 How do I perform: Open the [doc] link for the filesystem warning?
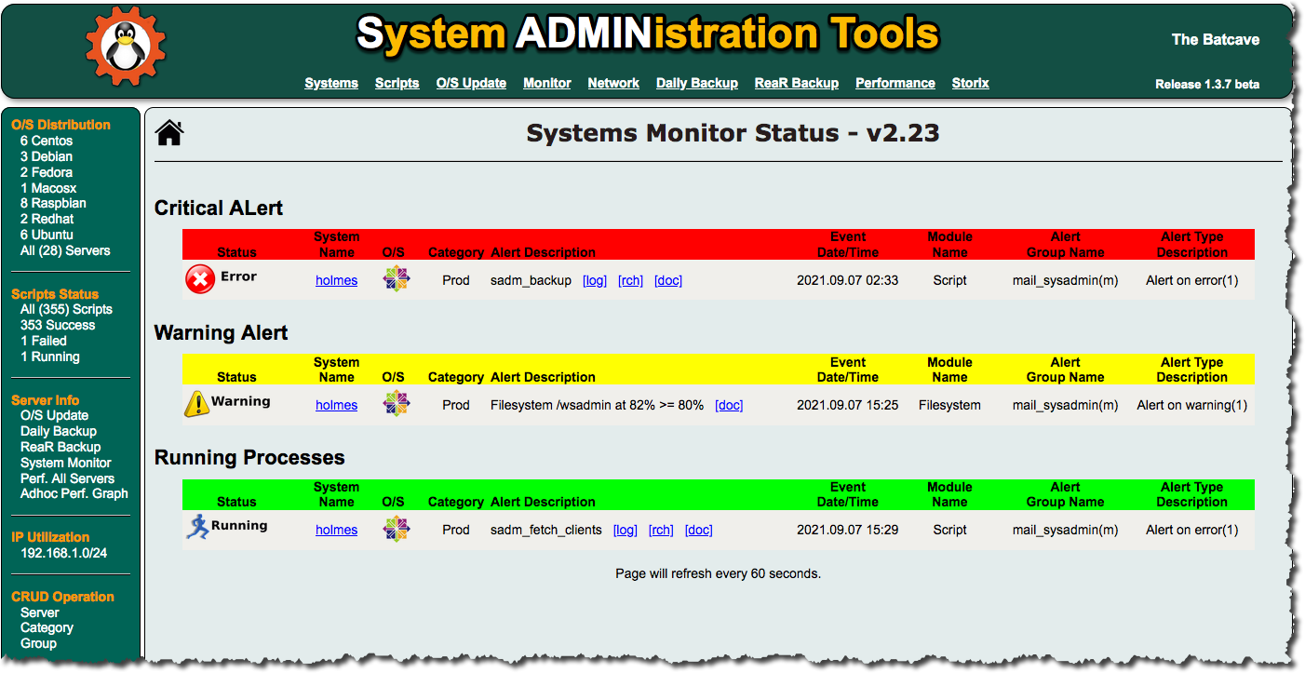(x=729, y=404)
